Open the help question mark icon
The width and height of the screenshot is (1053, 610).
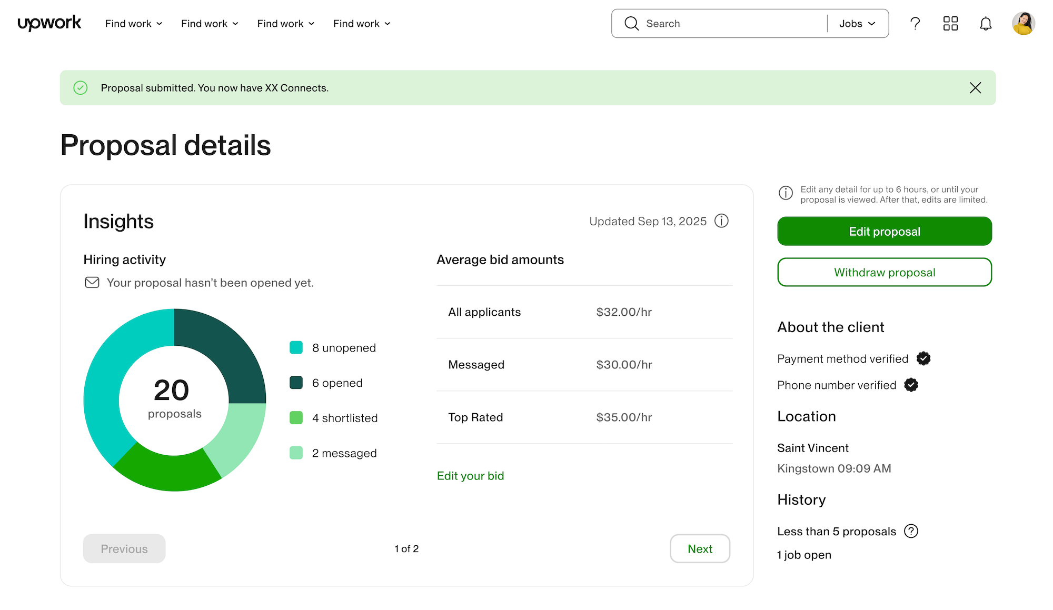(915, 23)
